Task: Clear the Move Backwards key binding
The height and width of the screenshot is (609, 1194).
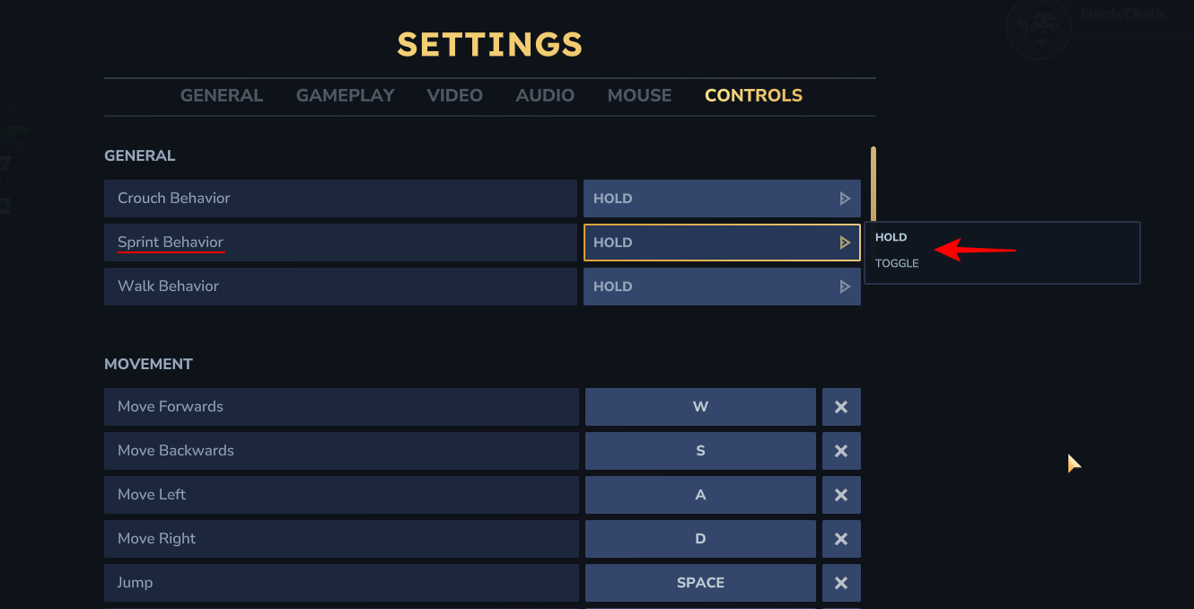Action: (x=841, y=451)
